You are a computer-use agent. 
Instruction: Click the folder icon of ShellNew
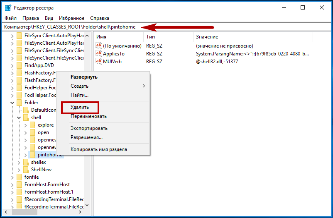[x=26, y=170]
